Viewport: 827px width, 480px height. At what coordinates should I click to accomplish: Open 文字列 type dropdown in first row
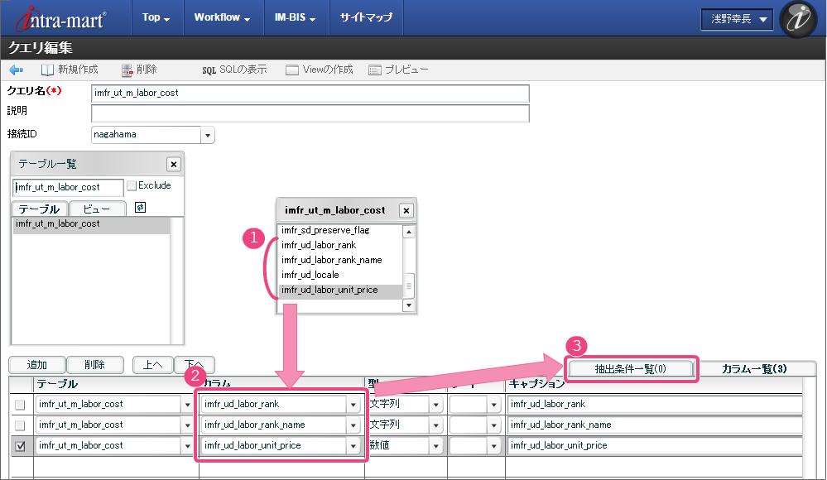pyautogui.click(x=435, y=405)
